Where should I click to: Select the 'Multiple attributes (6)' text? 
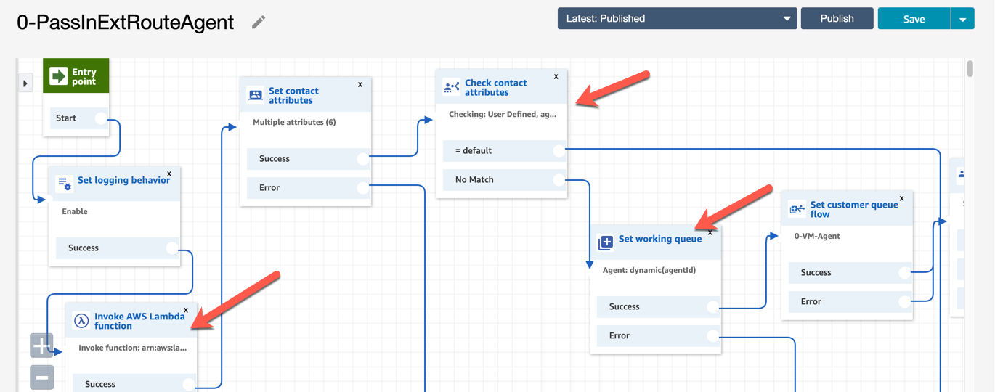pos(294,122)
